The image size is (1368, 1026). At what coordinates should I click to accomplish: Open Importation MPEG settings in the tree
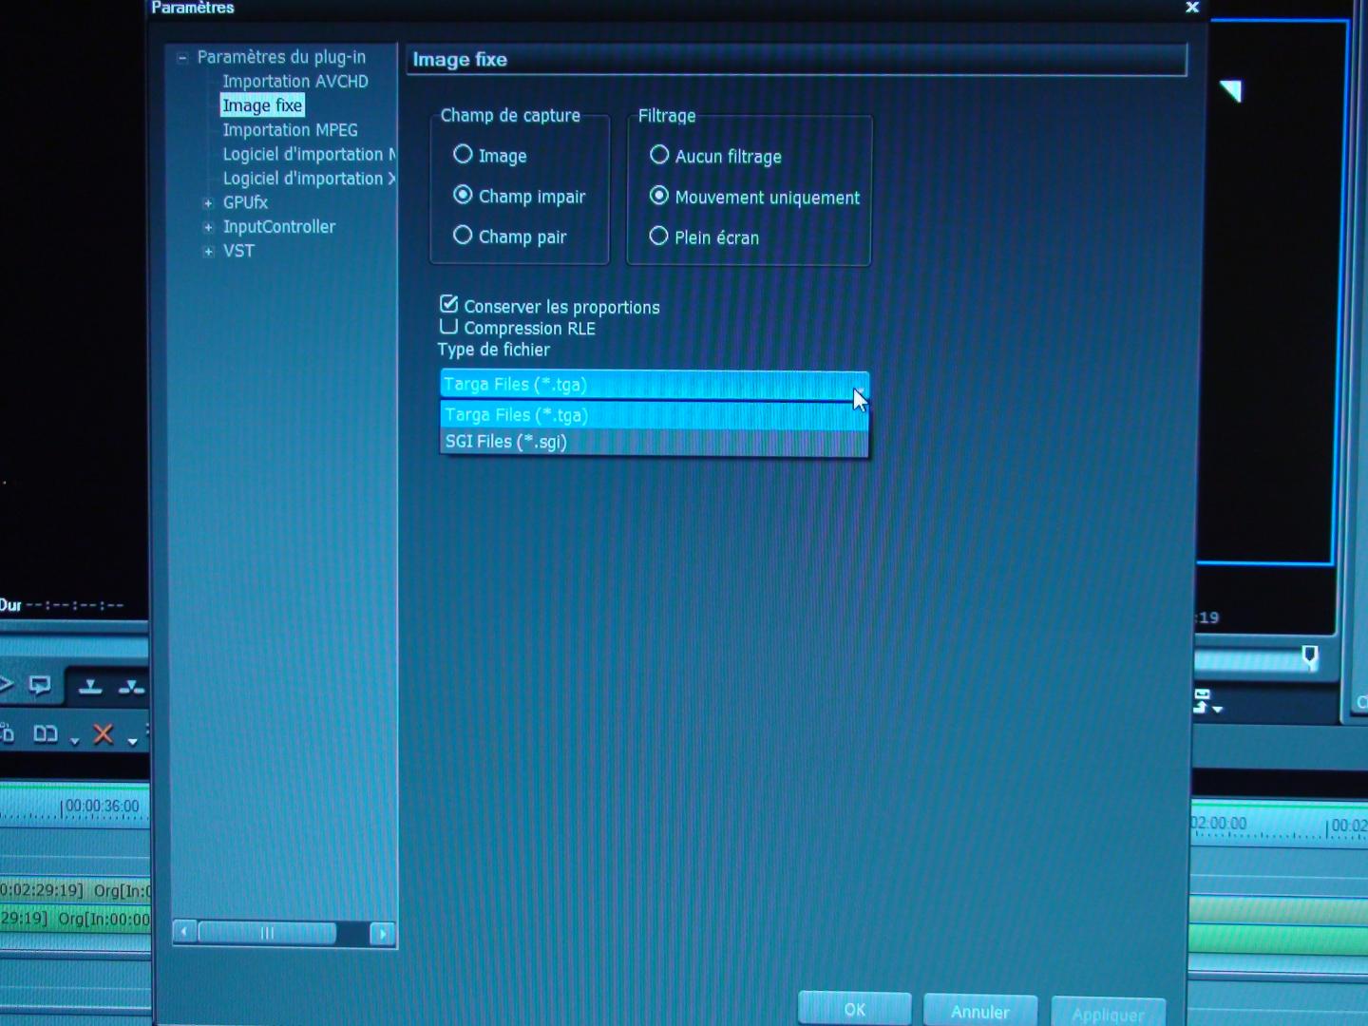pyautogui.click(x=291, y=130)
